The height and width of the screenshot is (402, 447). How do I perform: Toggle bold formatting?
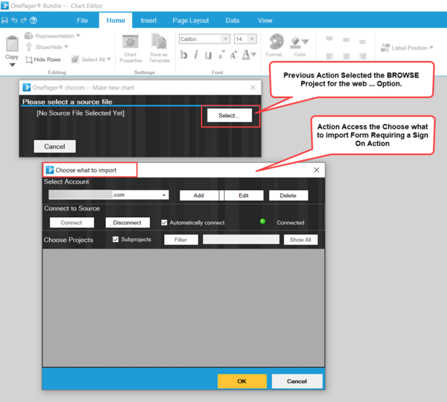click(x=184, y=54)
